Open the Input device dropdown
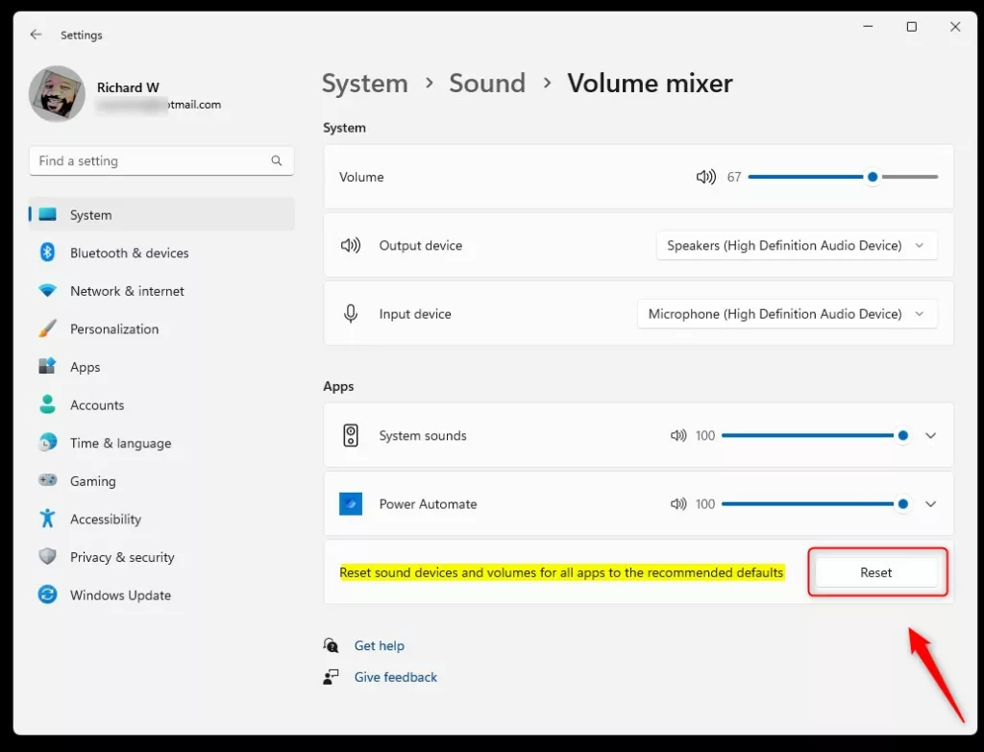Image resolution: width=984 pixels, height=752 pixels. [787, 314]
